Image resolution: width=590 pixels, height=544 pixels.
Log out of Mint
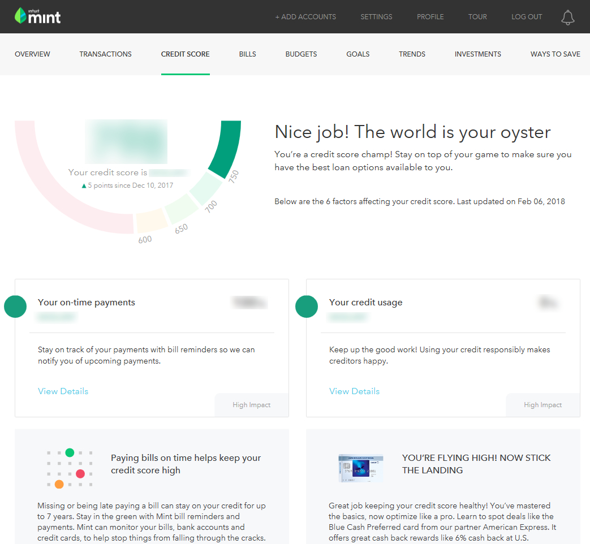(527, 17)
